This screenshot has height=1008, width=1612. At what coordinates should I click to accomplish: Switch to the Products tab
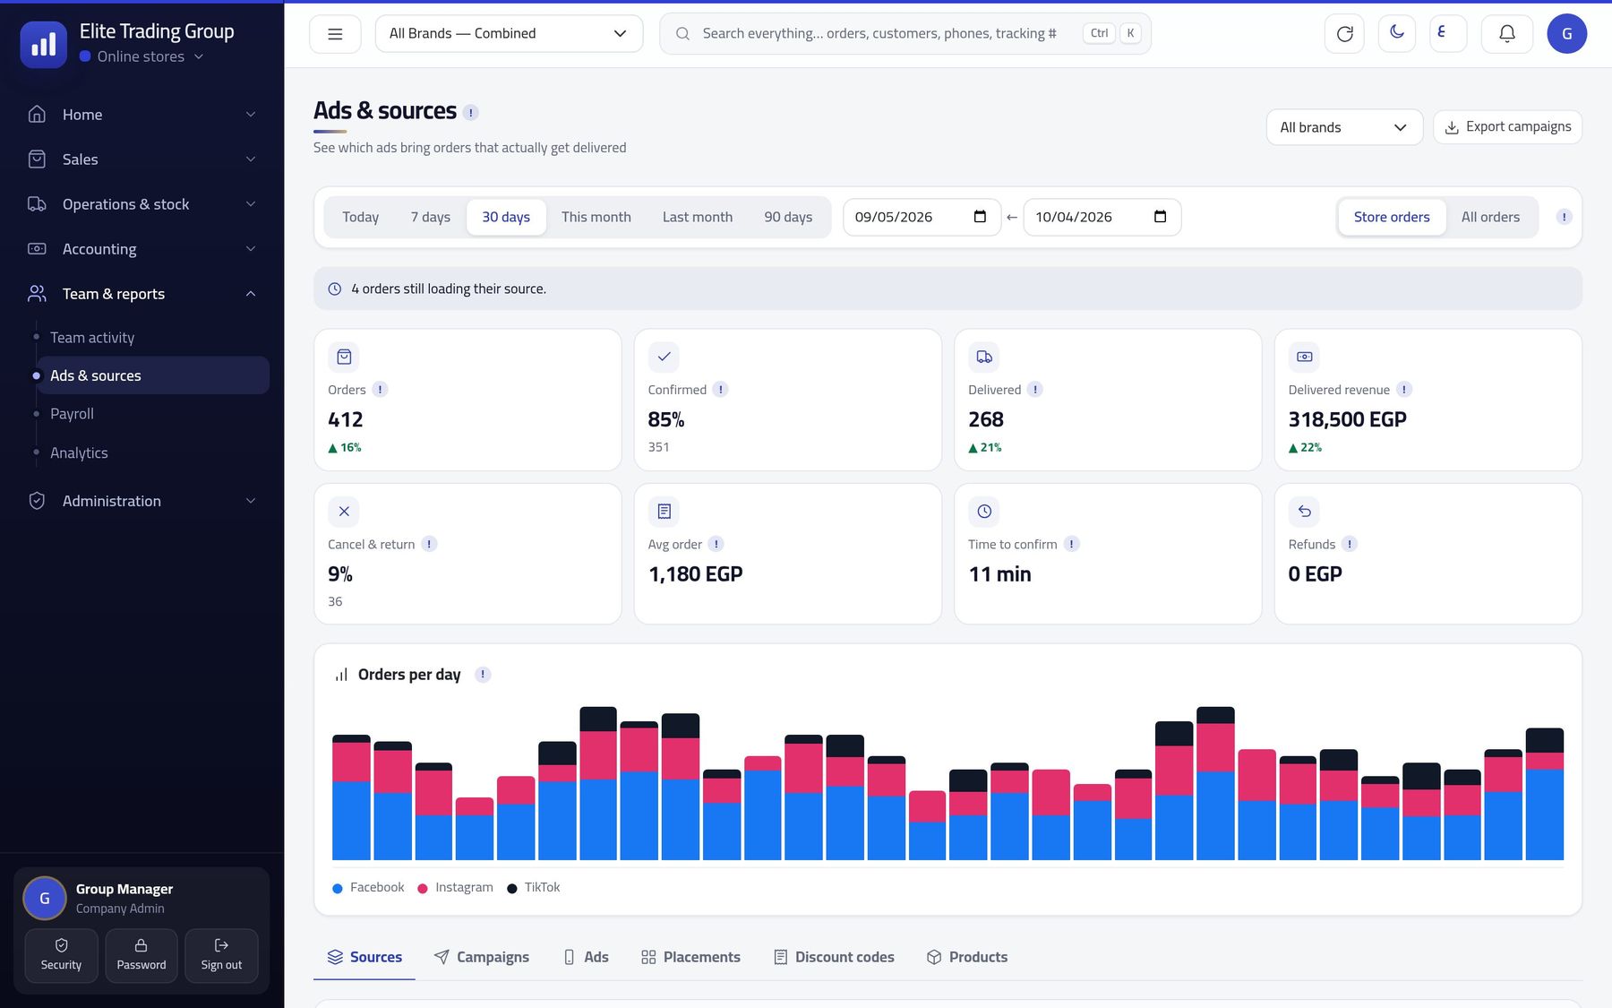967,957
